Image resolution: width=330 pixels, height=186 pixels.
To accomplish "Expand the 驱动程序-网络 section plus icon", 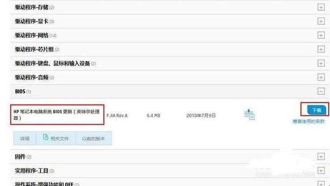I will tap(321, 35).
